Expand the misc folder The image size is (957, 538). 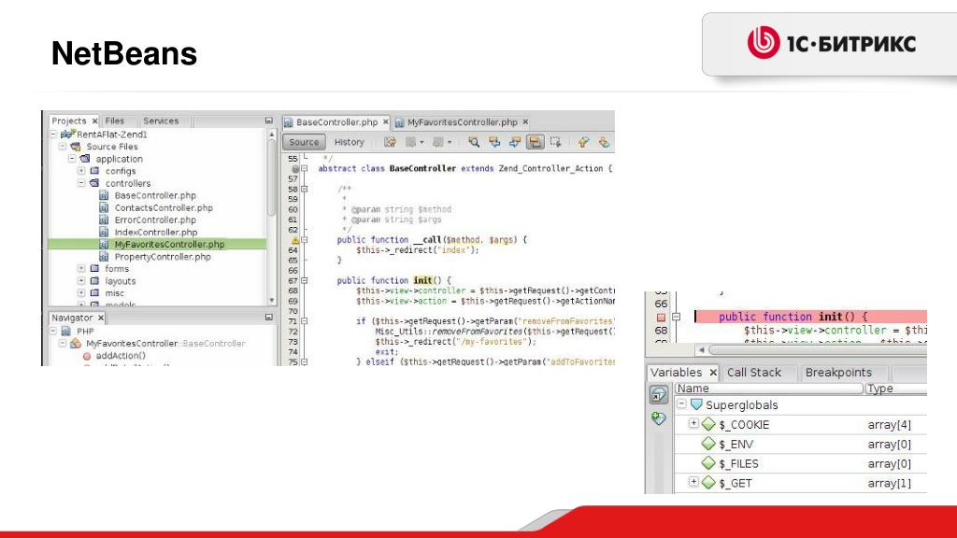click(x=81, y=292)
